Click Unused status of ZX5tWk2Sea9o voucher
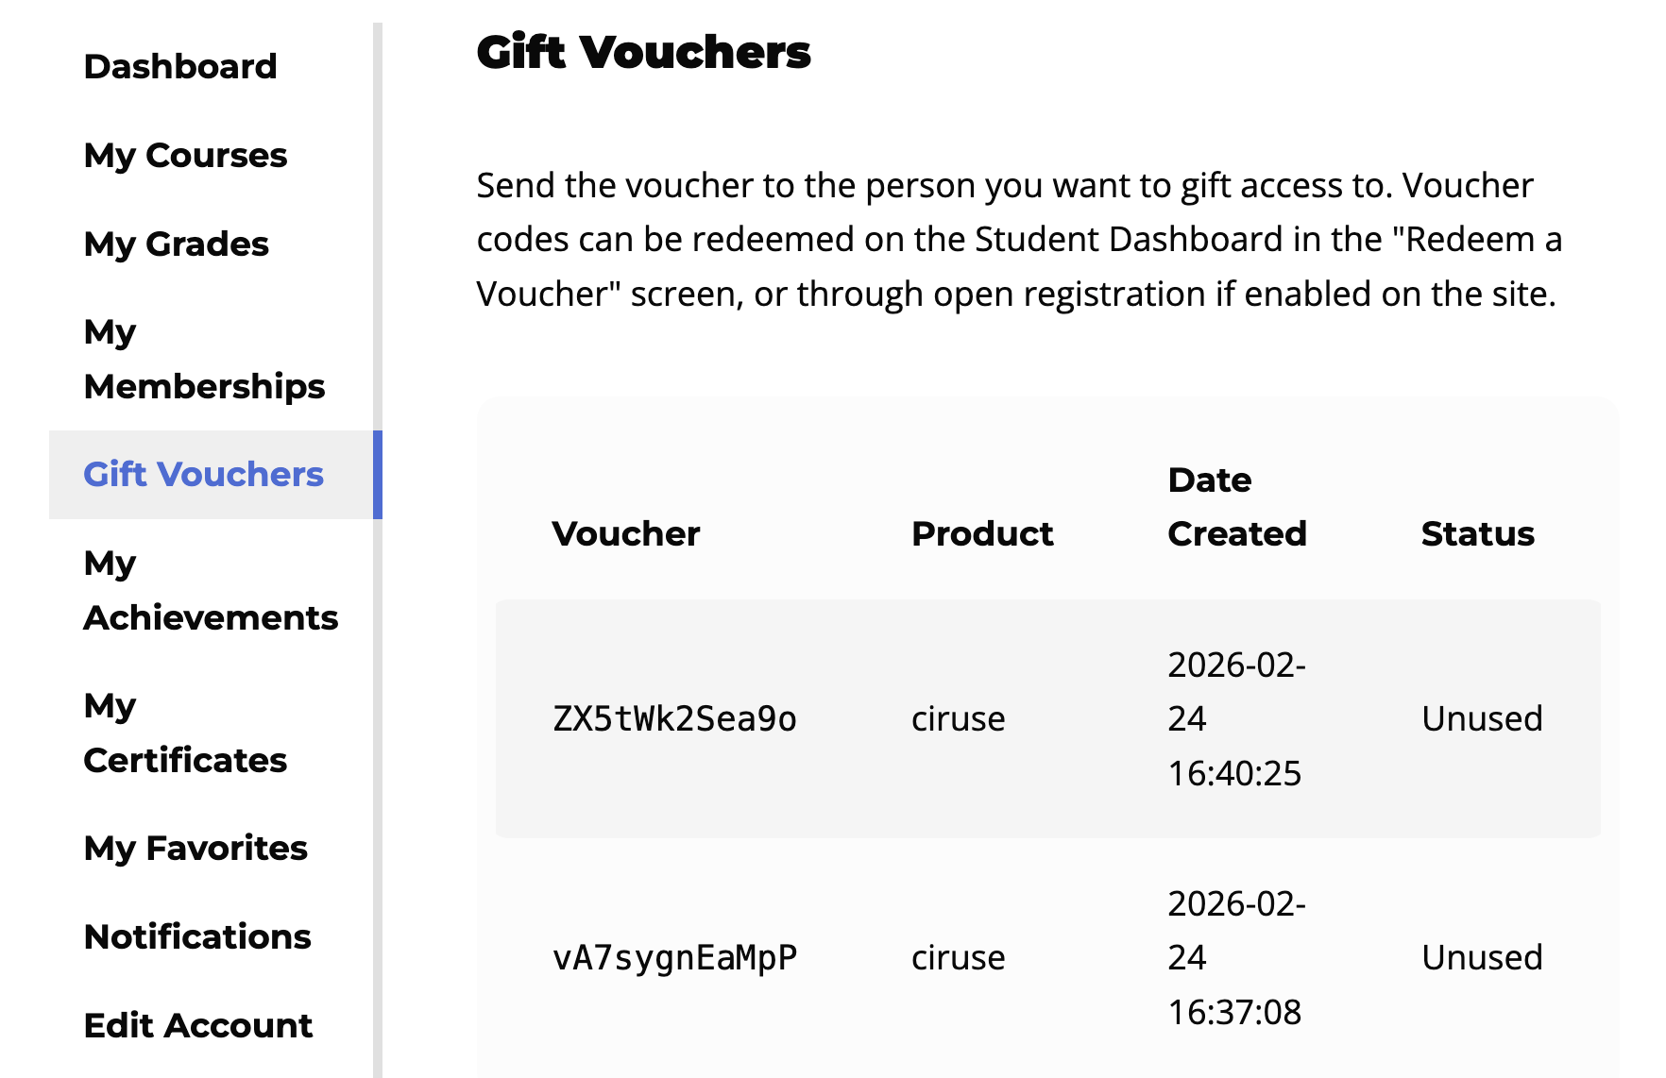This screenshot has height=1078, width=1666. point(1482,719)
